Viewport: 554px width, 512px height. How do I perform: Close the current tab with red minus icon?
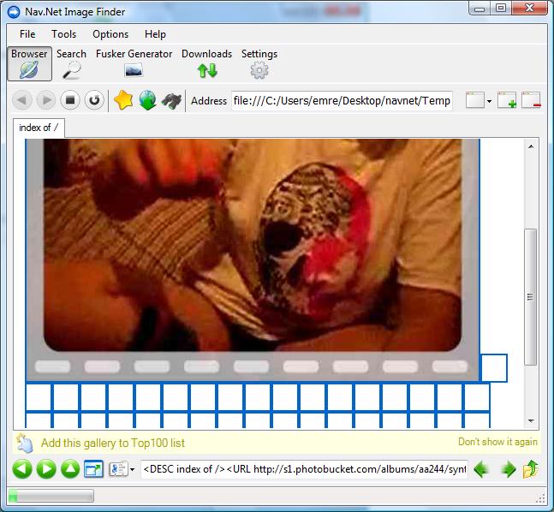pyautogui.click(x=531, y=101)
